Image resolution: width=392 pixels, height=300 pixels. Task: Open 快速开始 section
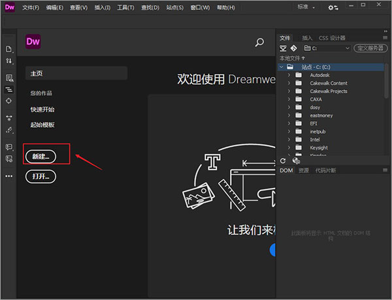coord(42,110)
